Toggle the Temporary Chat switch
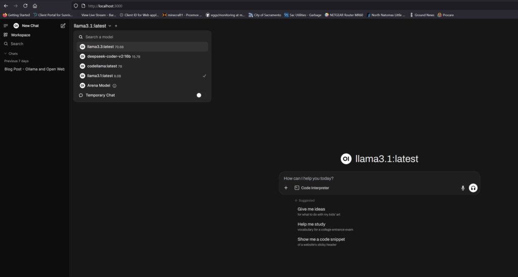 200,95
